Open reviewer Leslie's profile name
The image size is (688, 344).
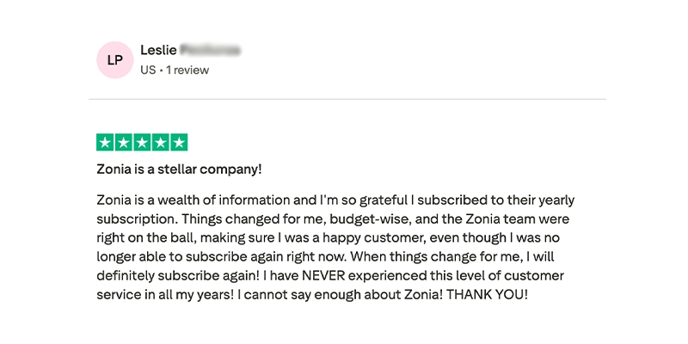pos(157,50)
